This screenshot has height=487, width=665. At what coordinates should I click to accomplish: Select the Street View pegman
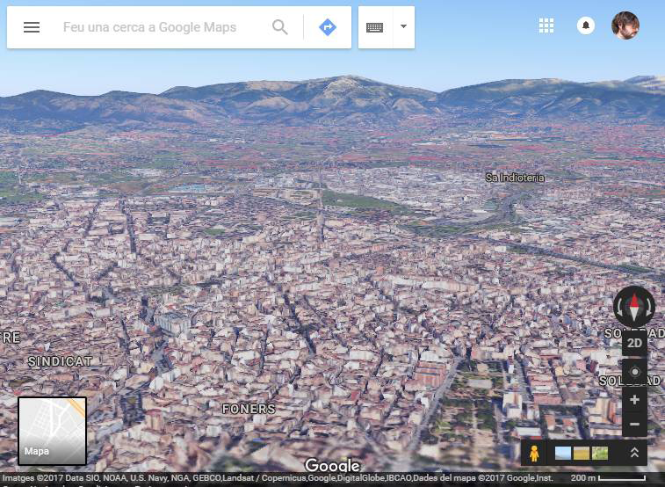tap(534, 453)
